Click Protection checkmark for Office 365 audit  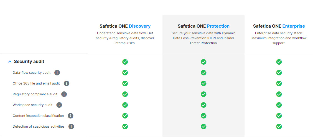point(203,83)
